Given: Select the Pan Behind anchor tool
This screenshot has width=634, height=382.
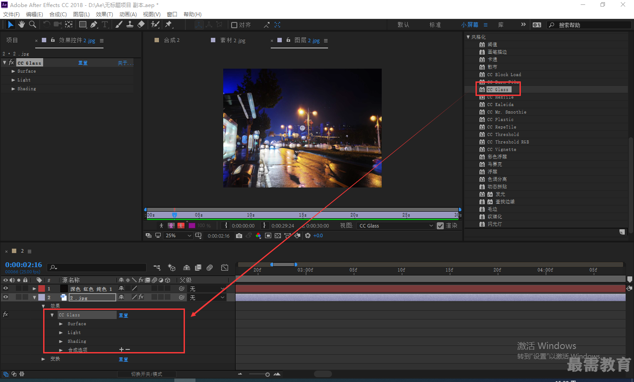Looking at the screenshot, I should tap(69, 25).
